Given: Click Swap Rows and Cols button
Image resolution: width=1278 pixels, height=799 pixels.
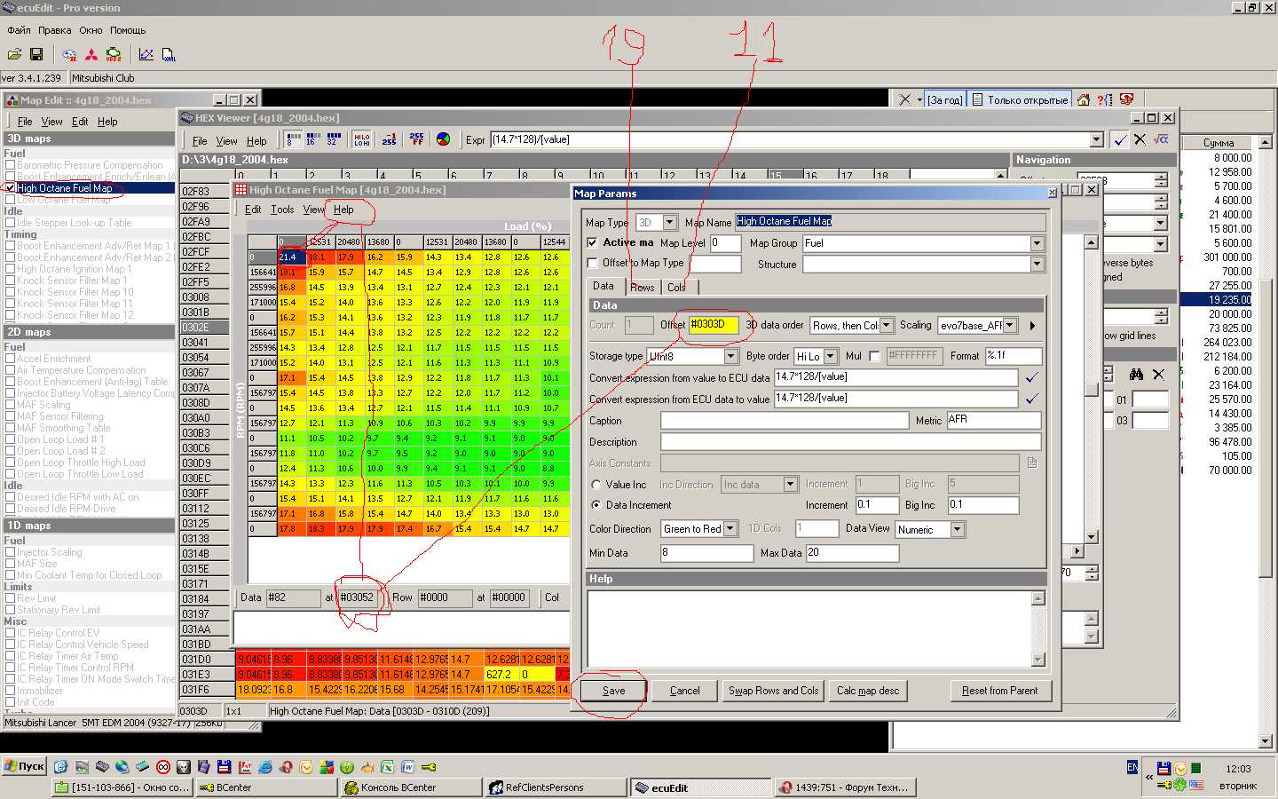Looking at the screenshot, I should click(x=774, y=691).
